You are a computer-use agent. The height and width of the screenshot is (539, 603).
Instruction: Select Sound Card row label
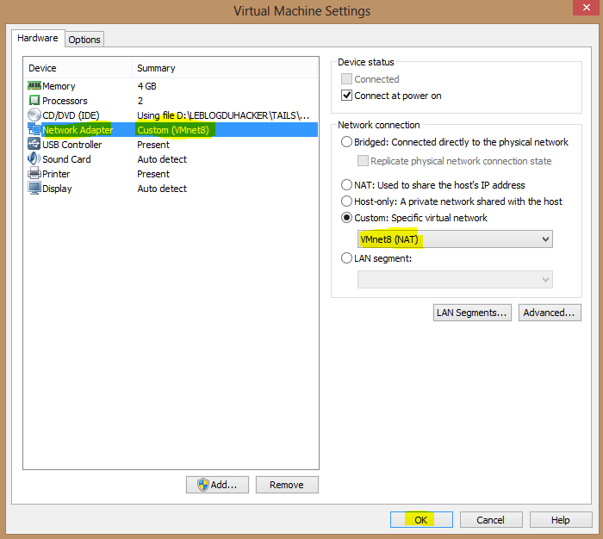[x=66, y=159]
